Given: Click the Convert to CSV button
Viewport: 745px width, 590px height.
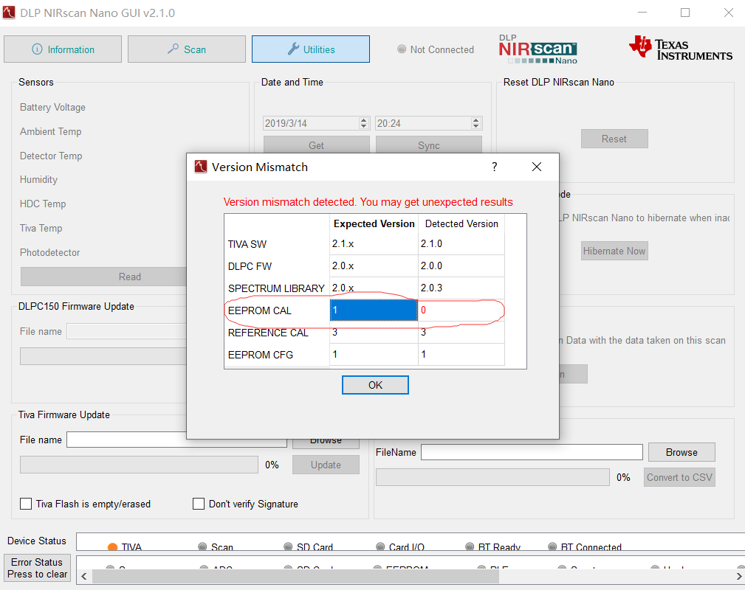Looking at the screenshot, I should pos(679,477).
